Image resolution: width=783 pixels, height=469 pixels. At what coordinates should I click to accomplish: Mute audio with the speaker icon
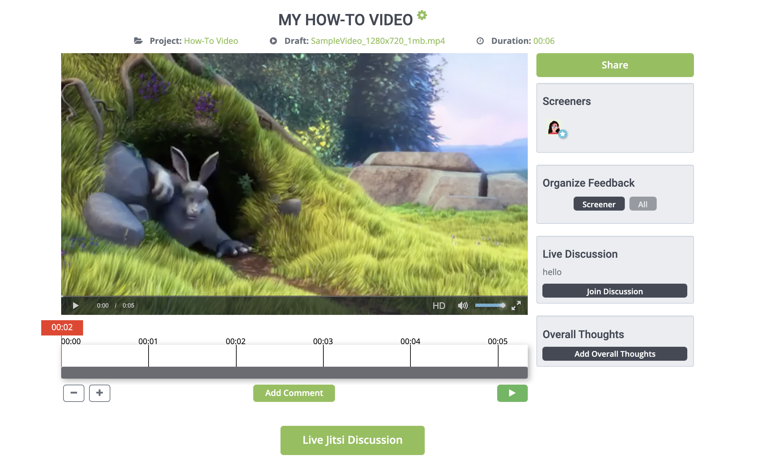pos(462,306)
